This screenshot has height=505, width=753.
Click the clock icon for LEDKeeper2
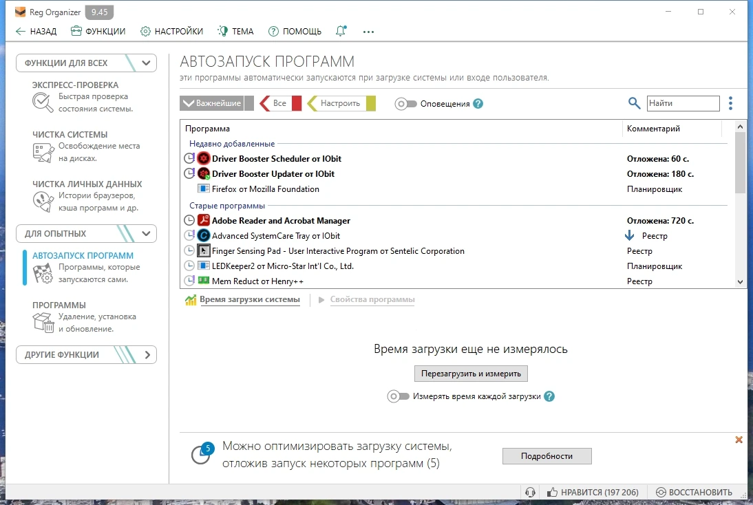pyautogui.click(x=189, y=266)
